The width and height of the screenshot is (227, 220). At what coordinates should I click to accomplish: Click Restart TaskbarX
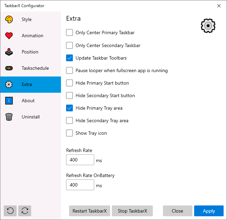pyautogui.click(x=89, y=211)
